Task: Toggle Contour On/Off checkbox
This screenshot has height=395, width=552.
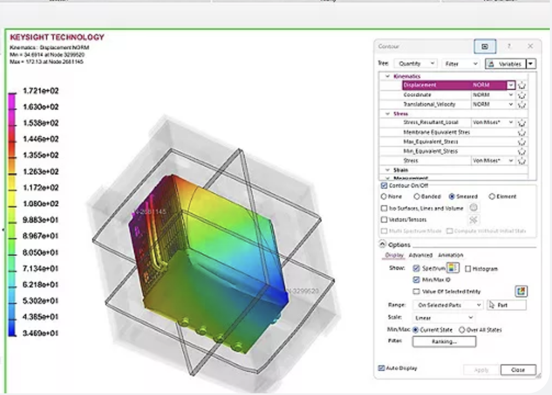Action: (384, 185)
